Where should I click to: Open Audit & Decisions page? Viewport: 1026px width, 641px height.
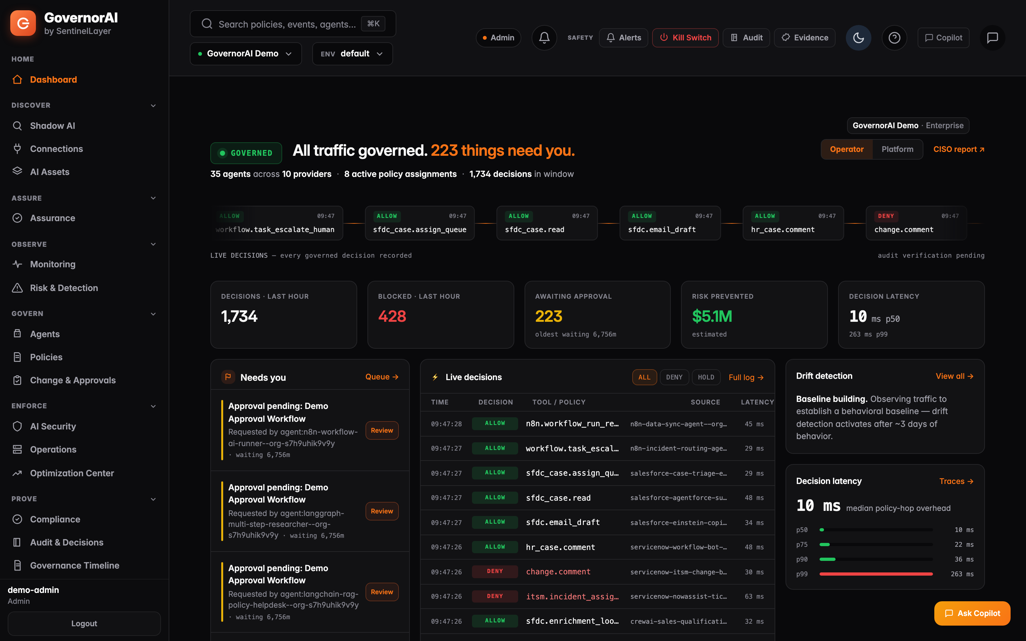84,542
